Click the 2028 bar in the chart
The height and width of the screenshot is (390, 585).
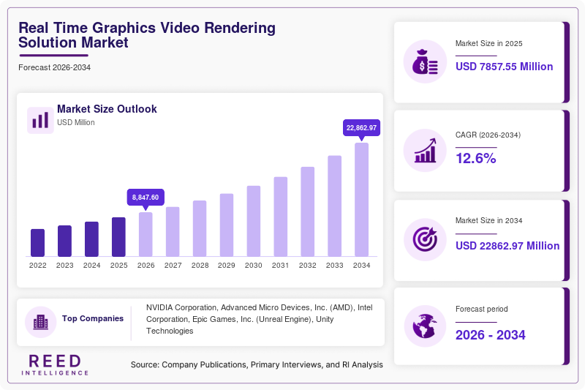(200, 228)
